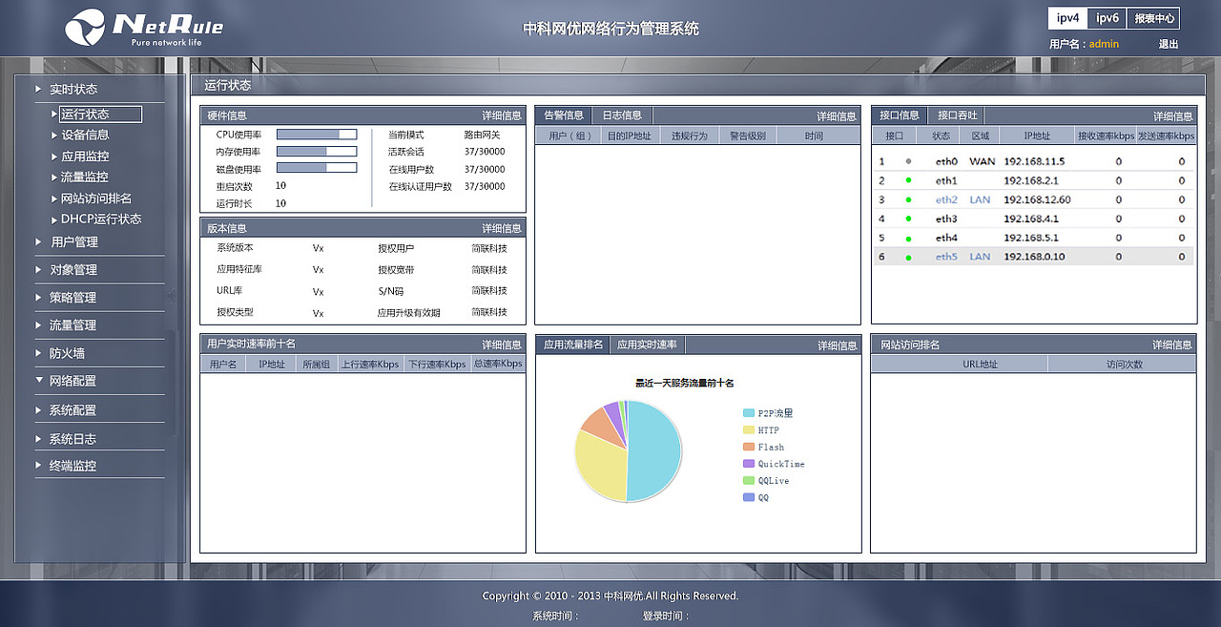Click the QuickTime legend swatch
1221x627 pixels.
tap(749, 464)
